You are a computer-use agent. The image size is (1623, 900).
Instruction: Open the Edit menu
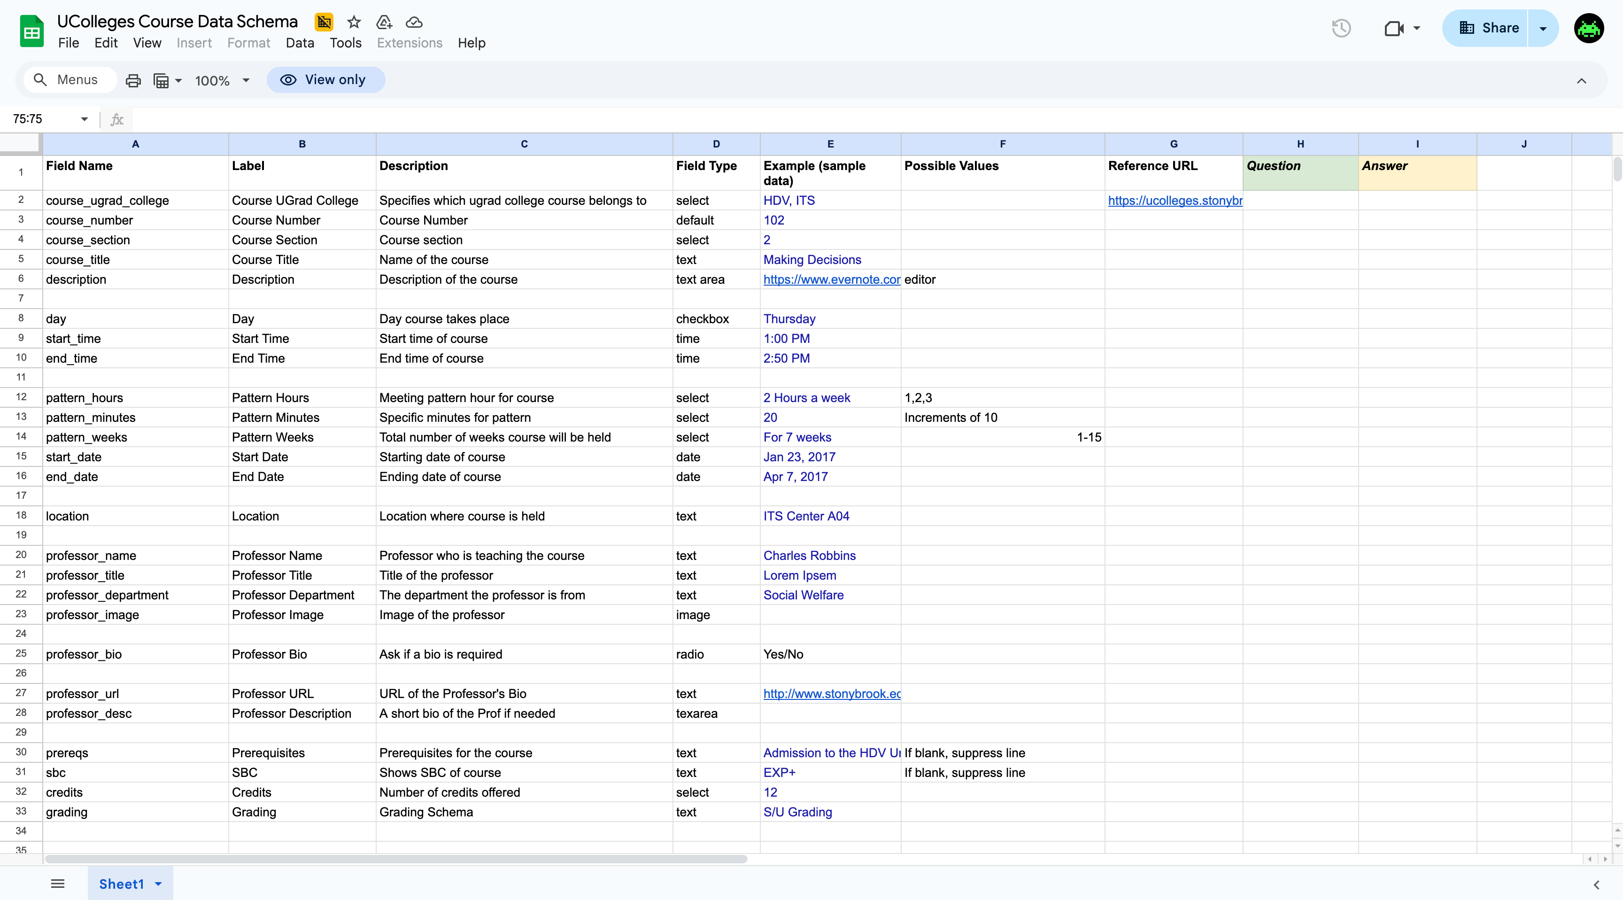[x=106, y=43]
